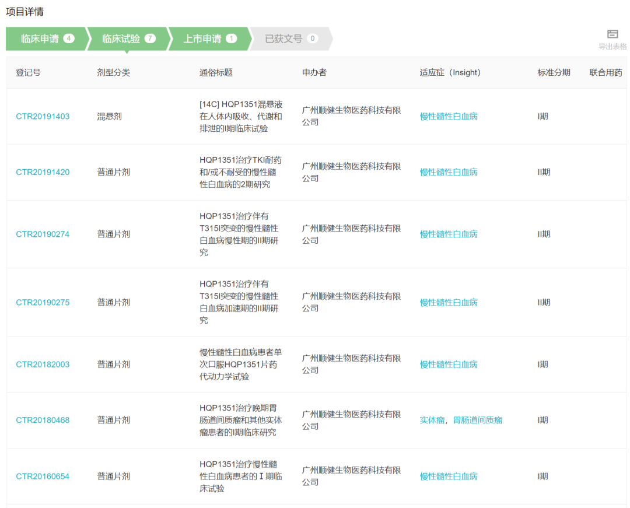Select the 临床试验 tab
This screenshot has width=630, height=508.
tap(128, 38)
